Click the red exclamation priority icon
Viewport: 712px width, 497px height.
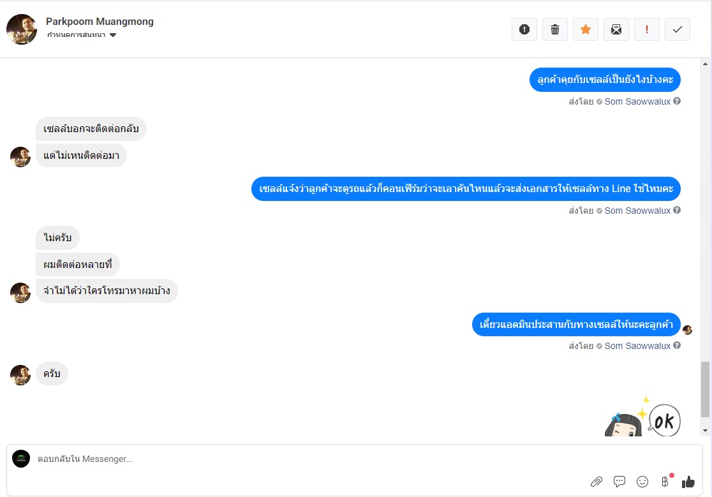point(647,29)
